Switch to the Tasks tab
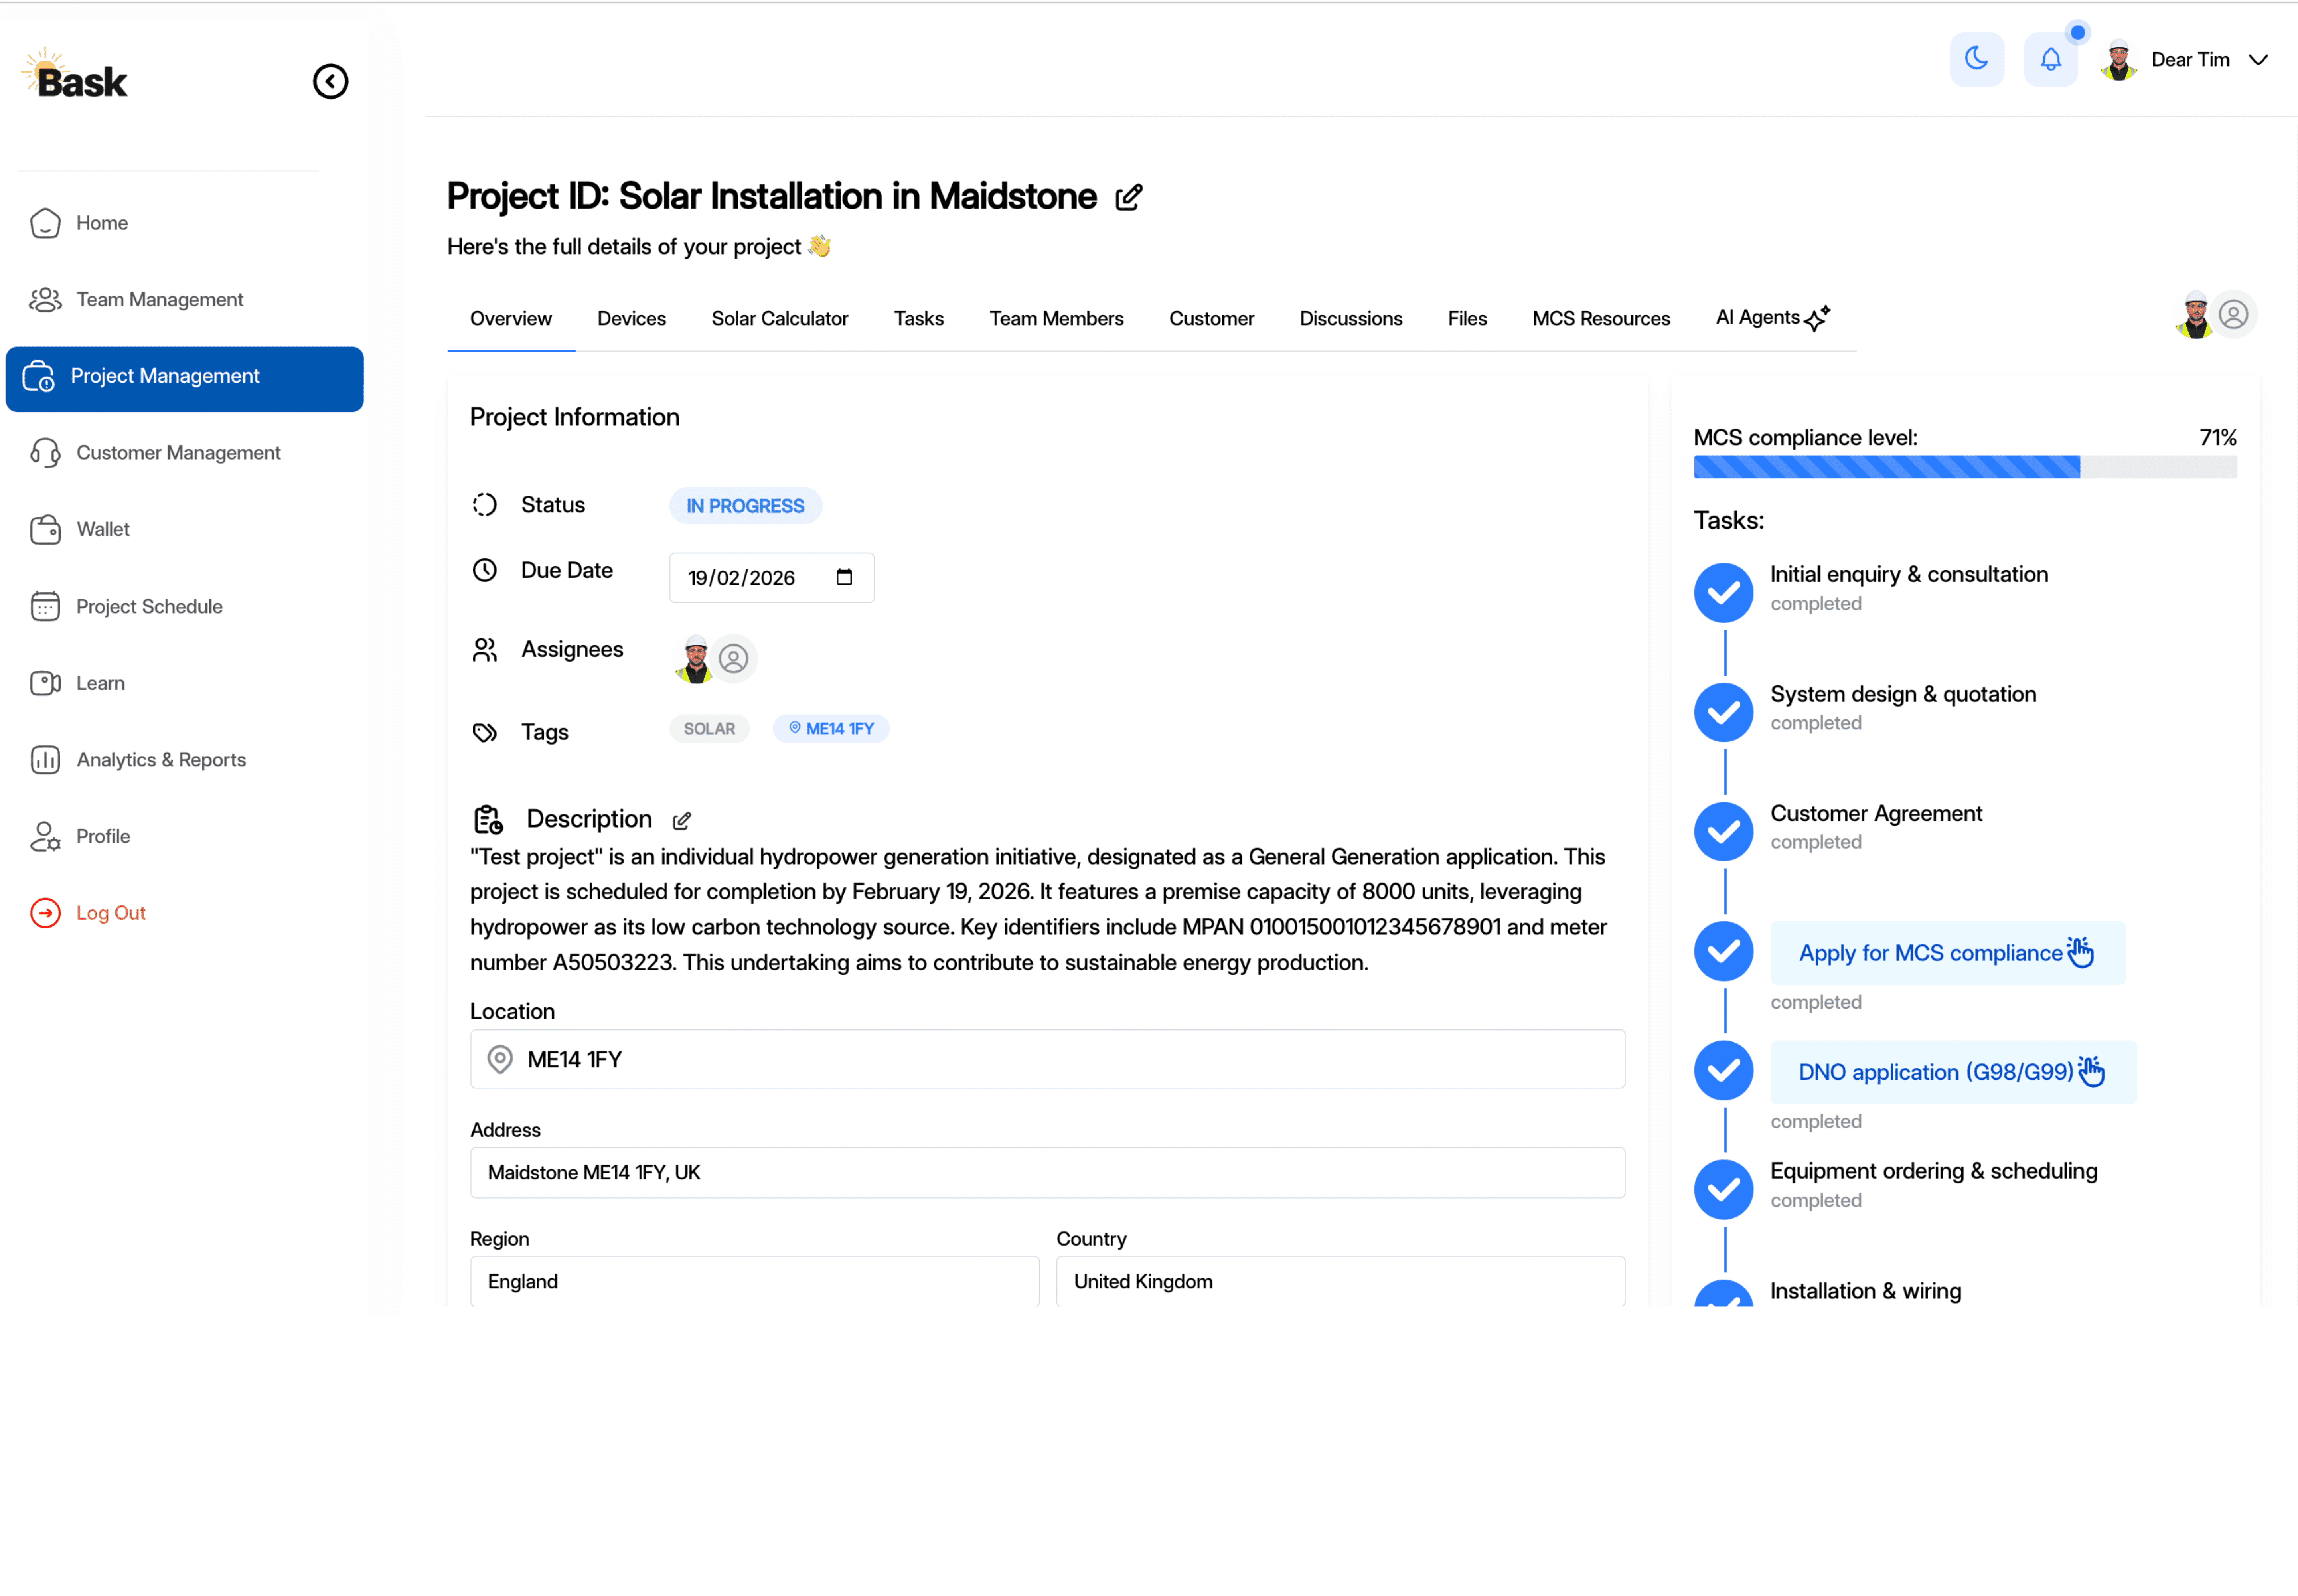Image resolution: width=2298 pixels, height=1596 pixels. click(919, 319)
